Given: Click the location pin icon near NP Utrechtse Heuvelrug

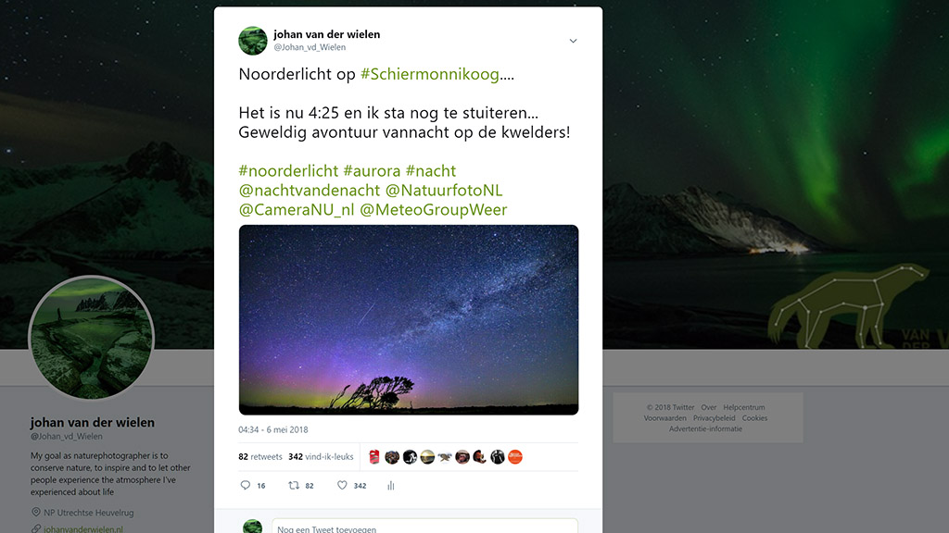Looking at the screenshot, I should pos(36,513).
